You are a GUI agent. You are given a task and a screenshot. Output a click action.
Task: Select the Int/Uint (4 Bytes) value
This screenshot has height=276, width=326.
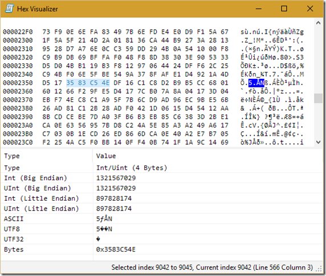(132, 168)
